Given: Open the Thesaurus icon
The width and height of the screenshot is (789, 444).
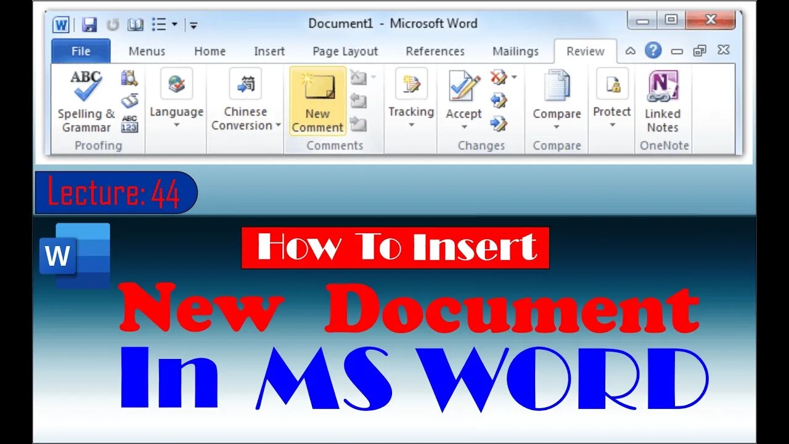Looking at the screenshot, I should (x=129, y=100).
